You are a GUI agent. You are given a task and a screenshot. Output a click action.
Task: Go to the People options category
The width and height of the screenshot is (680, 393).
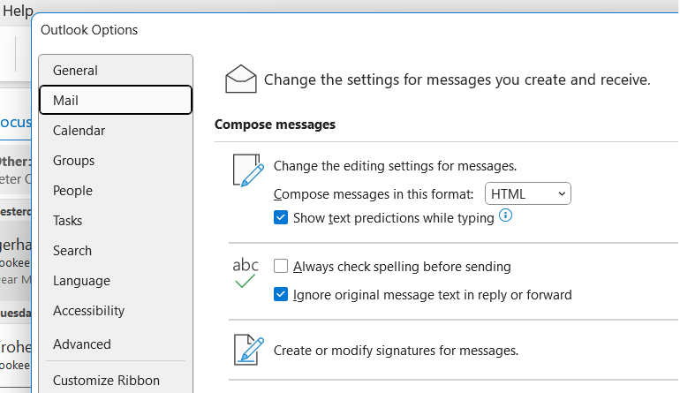(x=72, y=191)
